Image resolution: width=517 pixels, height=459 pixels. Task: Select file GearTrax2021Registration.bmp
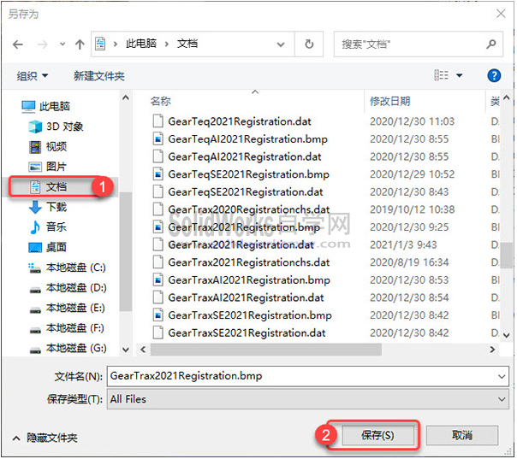tap(244, 227)
